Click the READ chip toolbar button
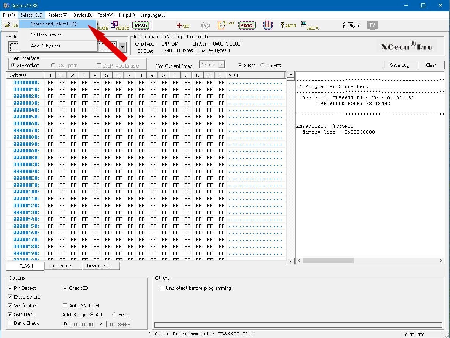 (141, 25)
